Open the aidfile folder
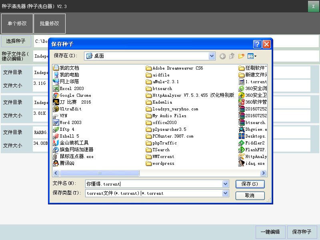320x240 pixels. [x=158, y=75]
